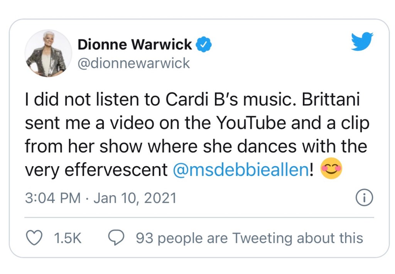The image size is (395, 274).
Task: Follow the @msdebbieallen mention link
Action: [241, 170]
